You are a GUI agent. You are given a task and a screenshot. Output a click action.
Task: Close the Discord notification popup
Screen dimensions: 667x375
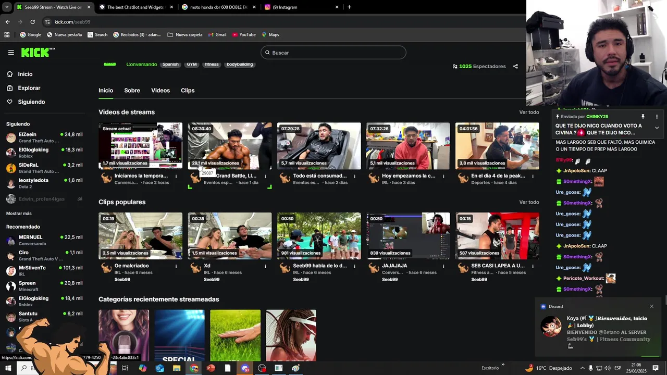pyautogui.click(x=651, y=306)
